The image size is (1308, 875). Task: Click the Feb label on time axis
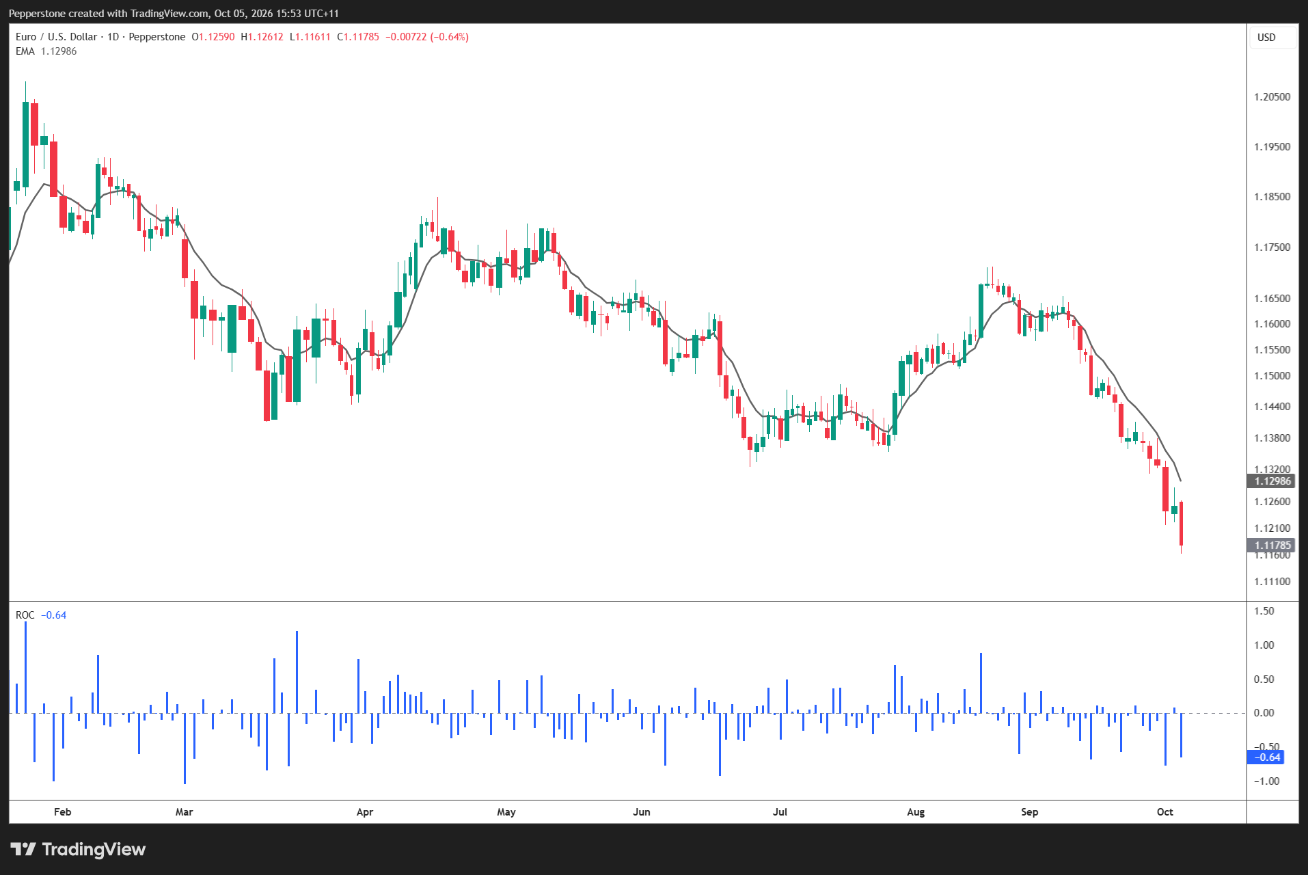coord(62,812)
